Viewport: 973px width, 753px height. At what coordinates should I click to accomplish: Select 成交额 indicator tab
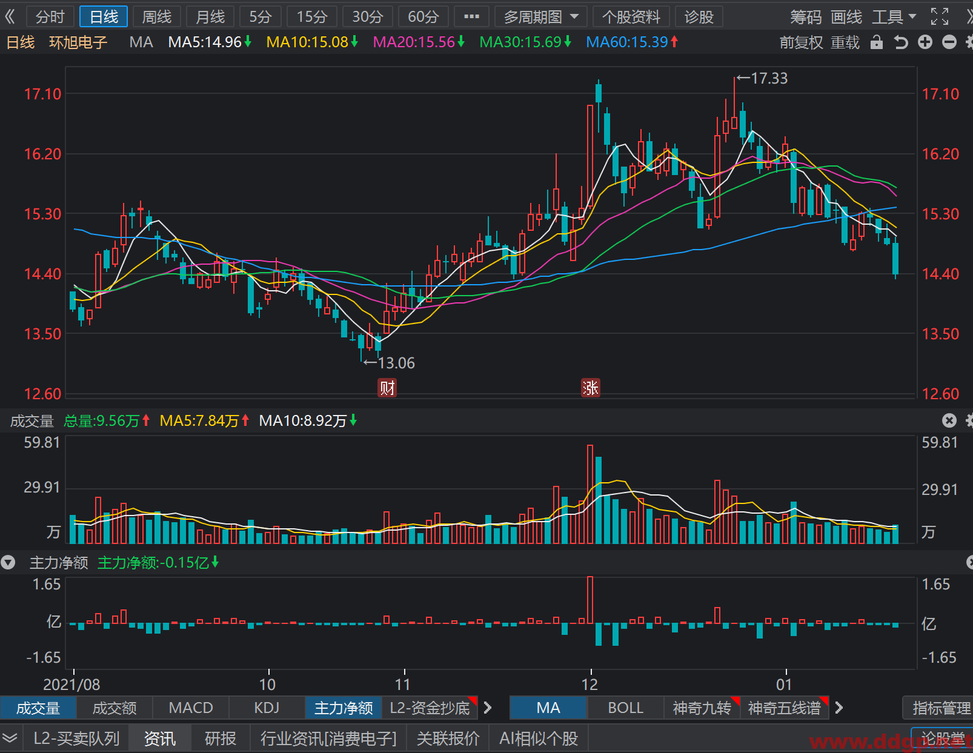pyautogui.click(x=115, y=708)
